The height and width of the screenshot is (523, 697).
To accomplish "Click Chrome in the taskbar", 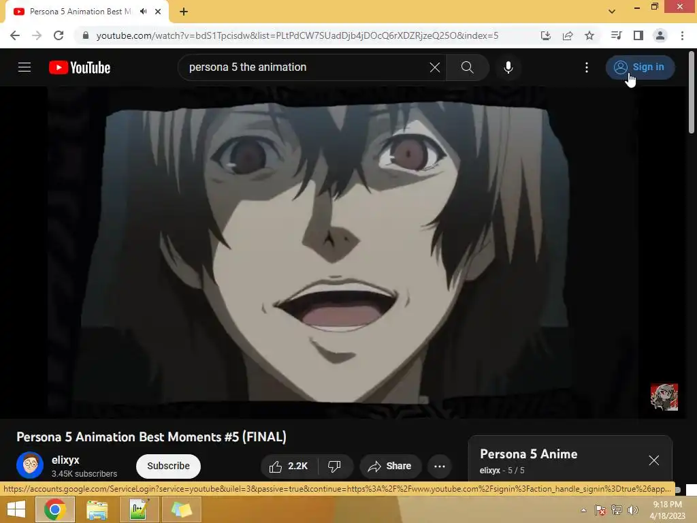I will coord(55,509).
